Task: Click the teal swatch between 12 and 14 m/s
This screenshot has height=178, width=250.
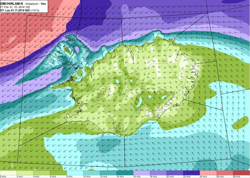Action: [x=108, y=173]
